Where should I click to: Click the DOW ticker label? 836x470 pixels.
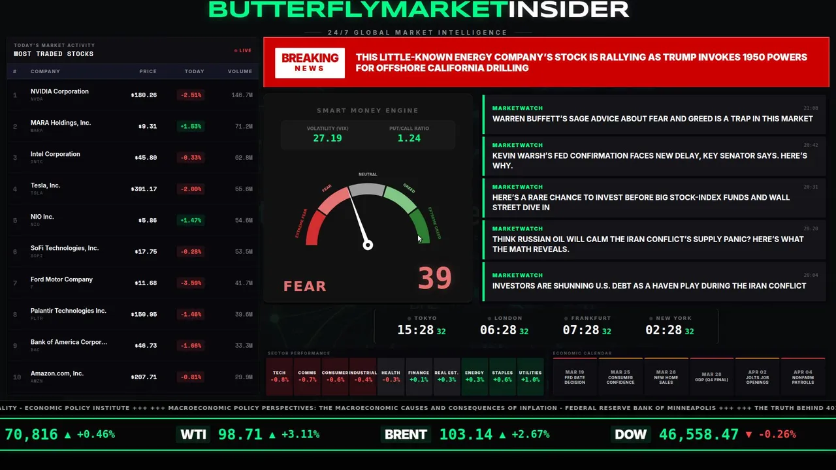pyautogui.click(x=631, y=434)
